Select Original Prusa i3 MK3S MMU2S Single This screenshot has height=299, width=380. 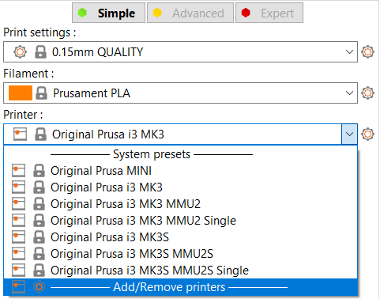[x=180, y=271]
